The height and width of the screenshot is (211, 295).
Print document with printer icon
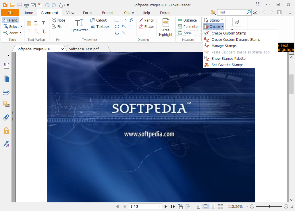[x=26, y=5]
